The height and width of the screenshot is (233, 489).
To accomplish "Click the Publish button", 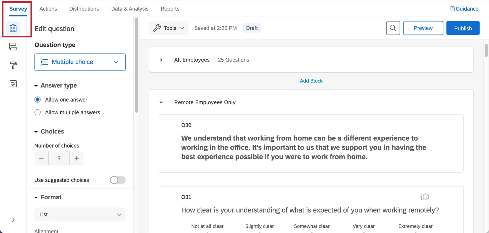I will point(463,28).
